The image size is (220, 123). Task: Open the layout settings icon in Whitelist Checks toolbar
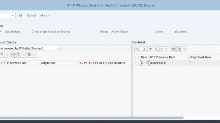[30, 55]
